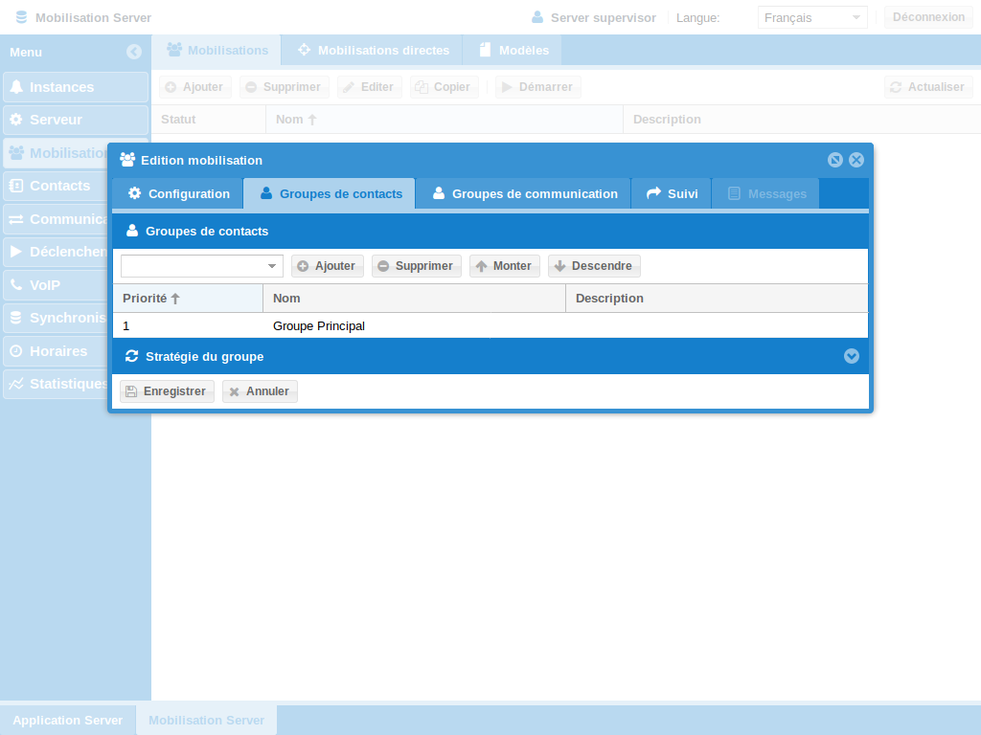Click the gear icon next to Serveur

(x=16, y=120)
